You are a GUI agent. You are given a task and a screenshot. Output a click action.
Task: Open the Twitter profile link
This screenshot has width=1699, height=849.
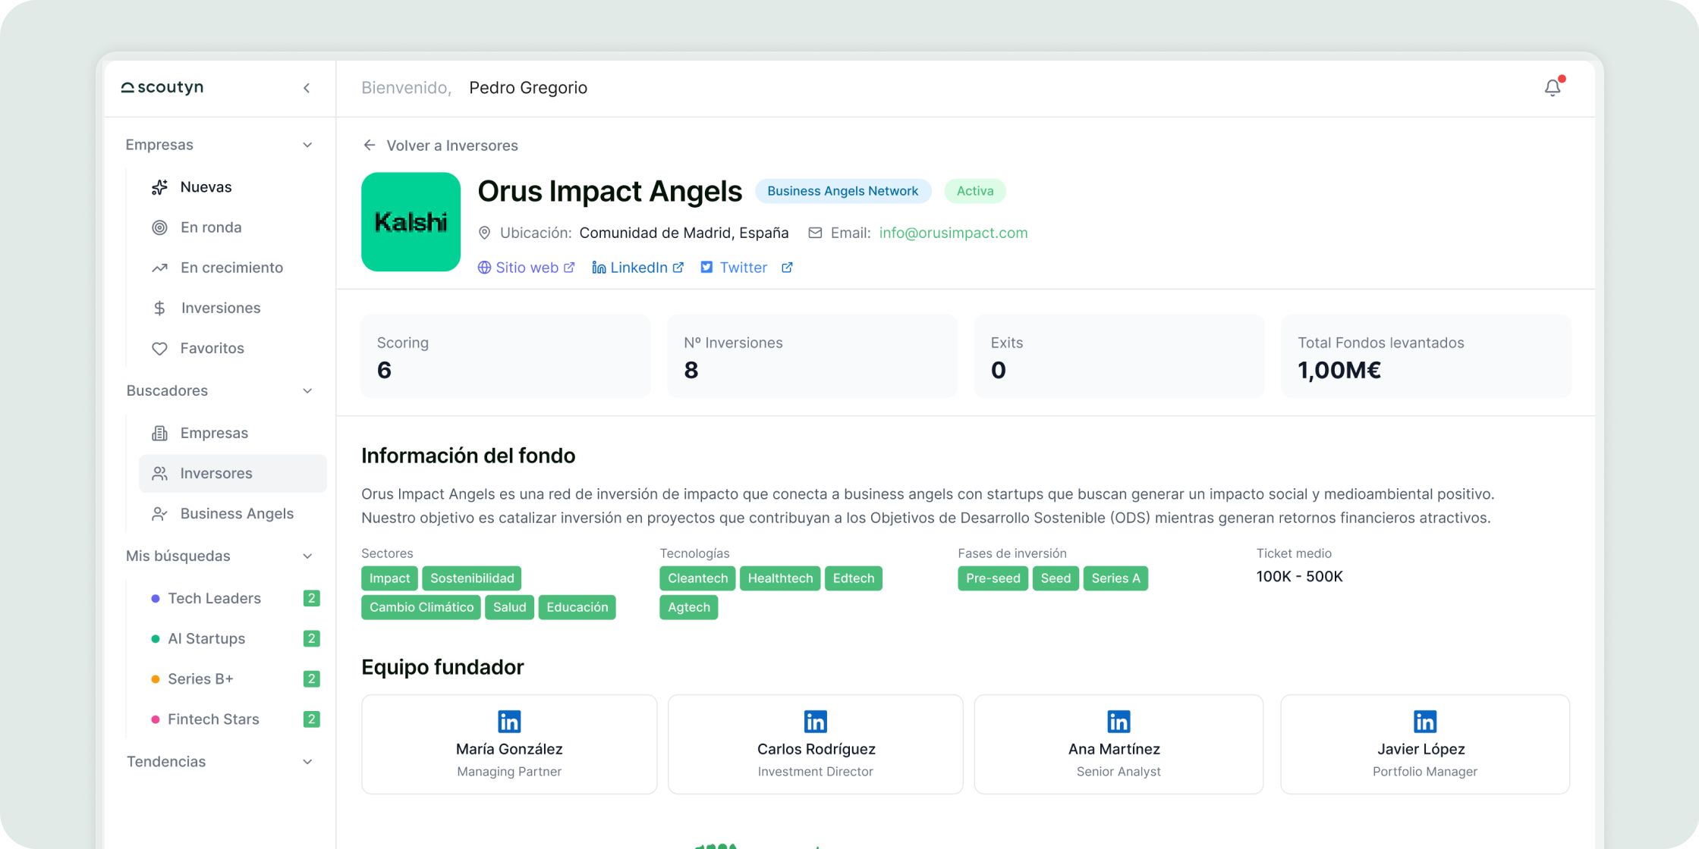pyautogui.click(x=747, y=268)
